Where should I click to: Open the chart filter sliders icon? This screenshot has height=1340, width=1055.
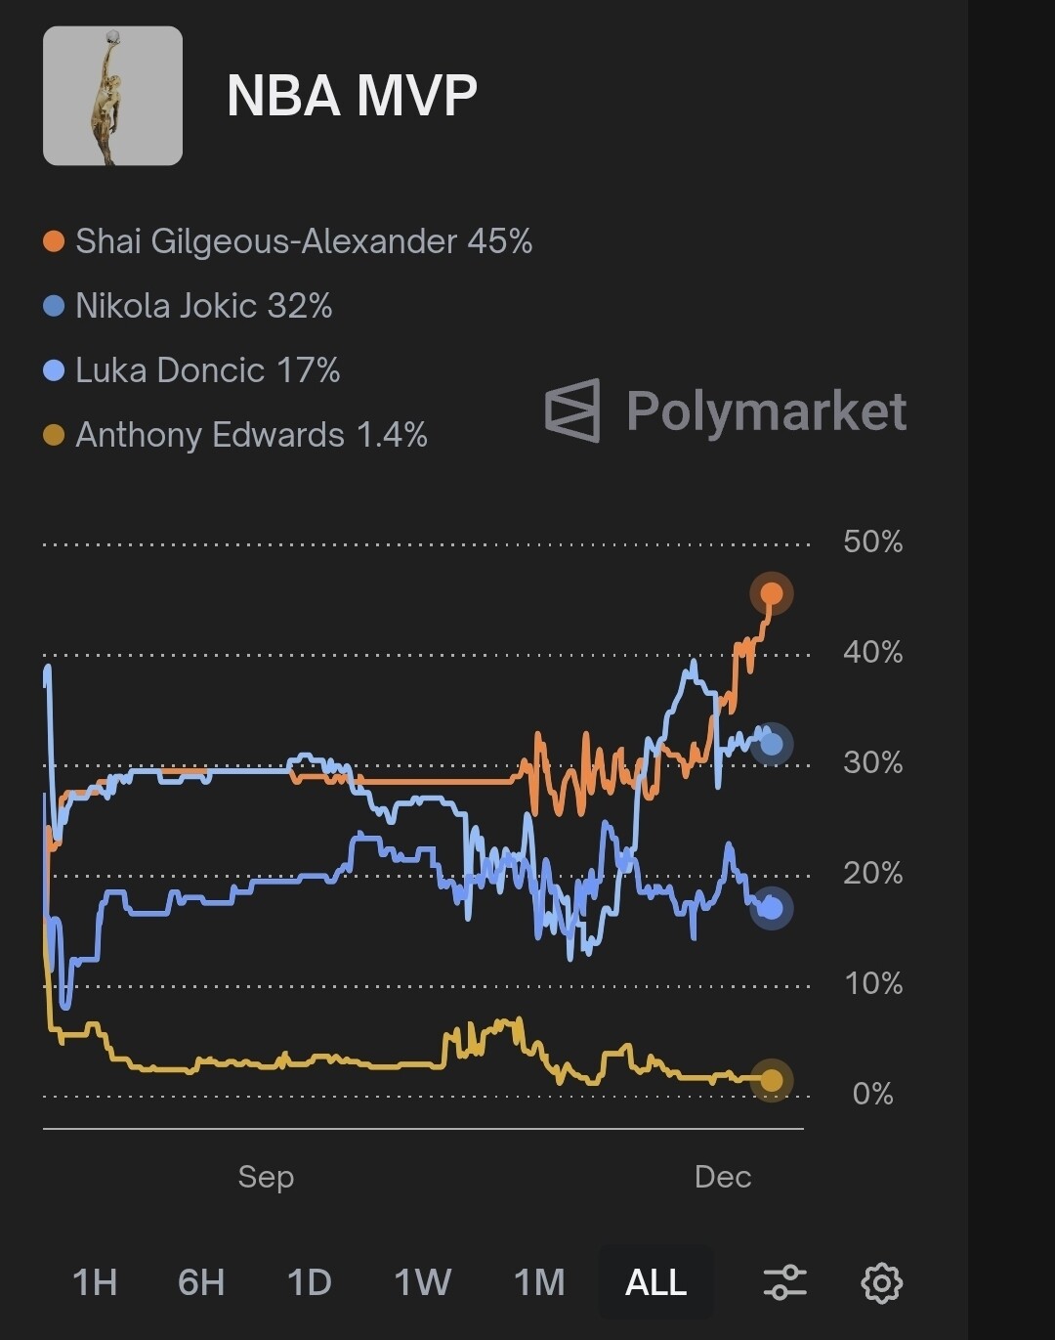[784, 1282]
